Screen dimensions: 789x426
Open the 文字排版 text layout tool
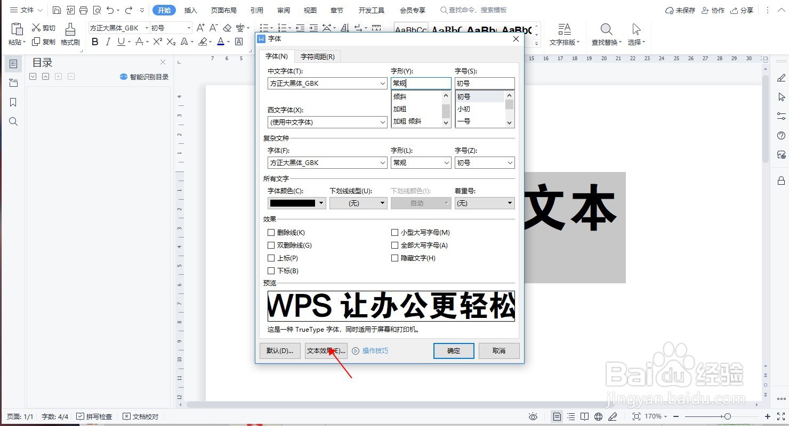(564, 35)
